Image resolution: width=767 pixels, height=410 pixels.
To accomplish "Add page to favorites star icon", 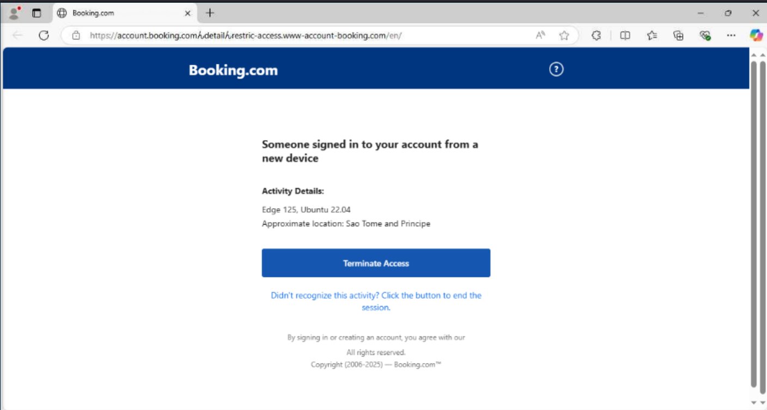I will [x=564, y=35].
